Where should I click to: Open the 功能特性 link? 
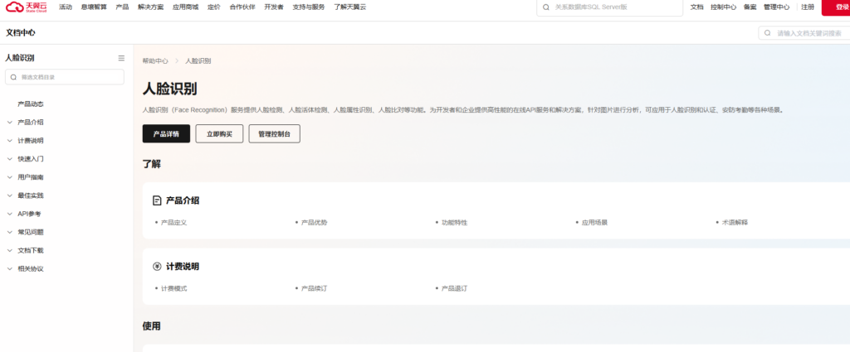tap(454, 222)
